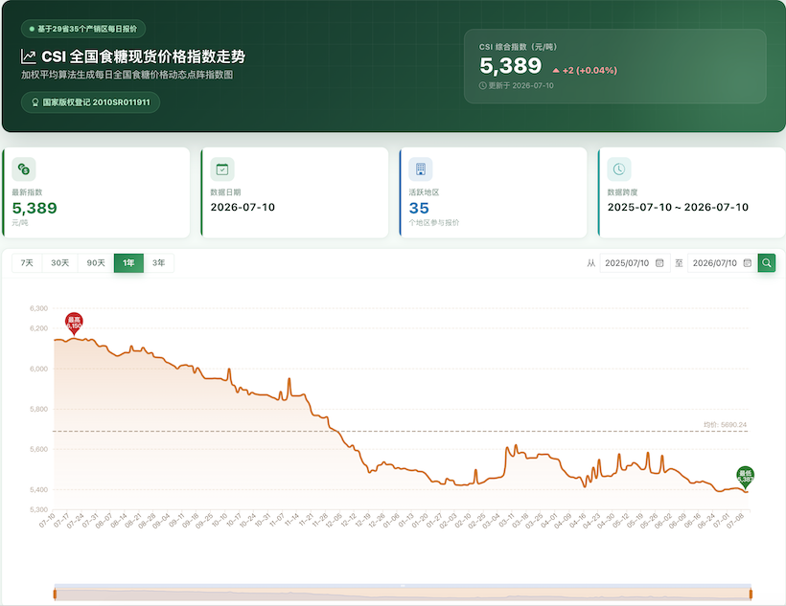This screenshot has height=606, width=786.
Task: Click the red up-triangle change indicator
Action: coord(556,71)
